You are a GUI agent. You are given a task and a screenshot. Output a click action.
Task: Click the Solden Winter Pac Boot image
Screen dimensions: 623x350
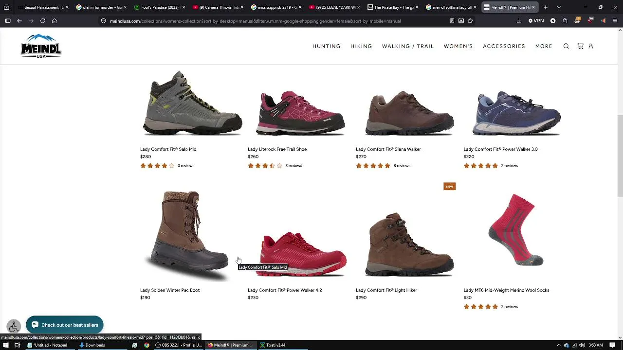(188, 235)
